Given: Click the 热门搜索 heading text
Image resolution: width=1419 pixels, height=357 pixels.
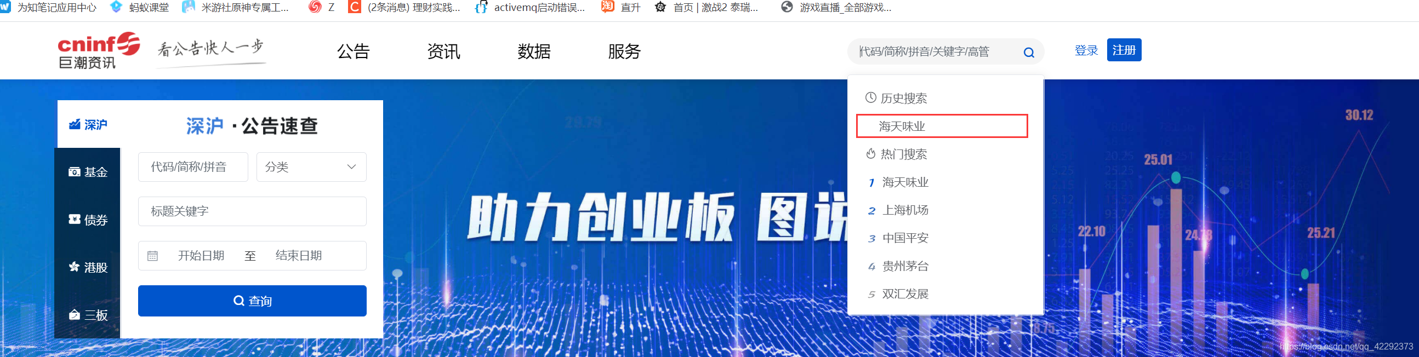Looking at the screenshot, I should tap(903, 154).
